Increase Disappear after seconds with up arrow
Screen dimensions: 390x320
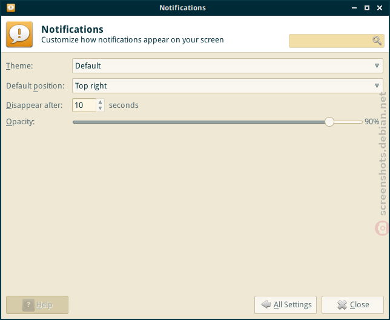pos(101,102)
